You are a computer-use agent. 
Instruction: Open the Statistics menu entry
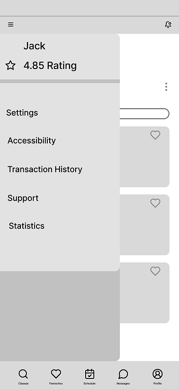pos(26,226)
